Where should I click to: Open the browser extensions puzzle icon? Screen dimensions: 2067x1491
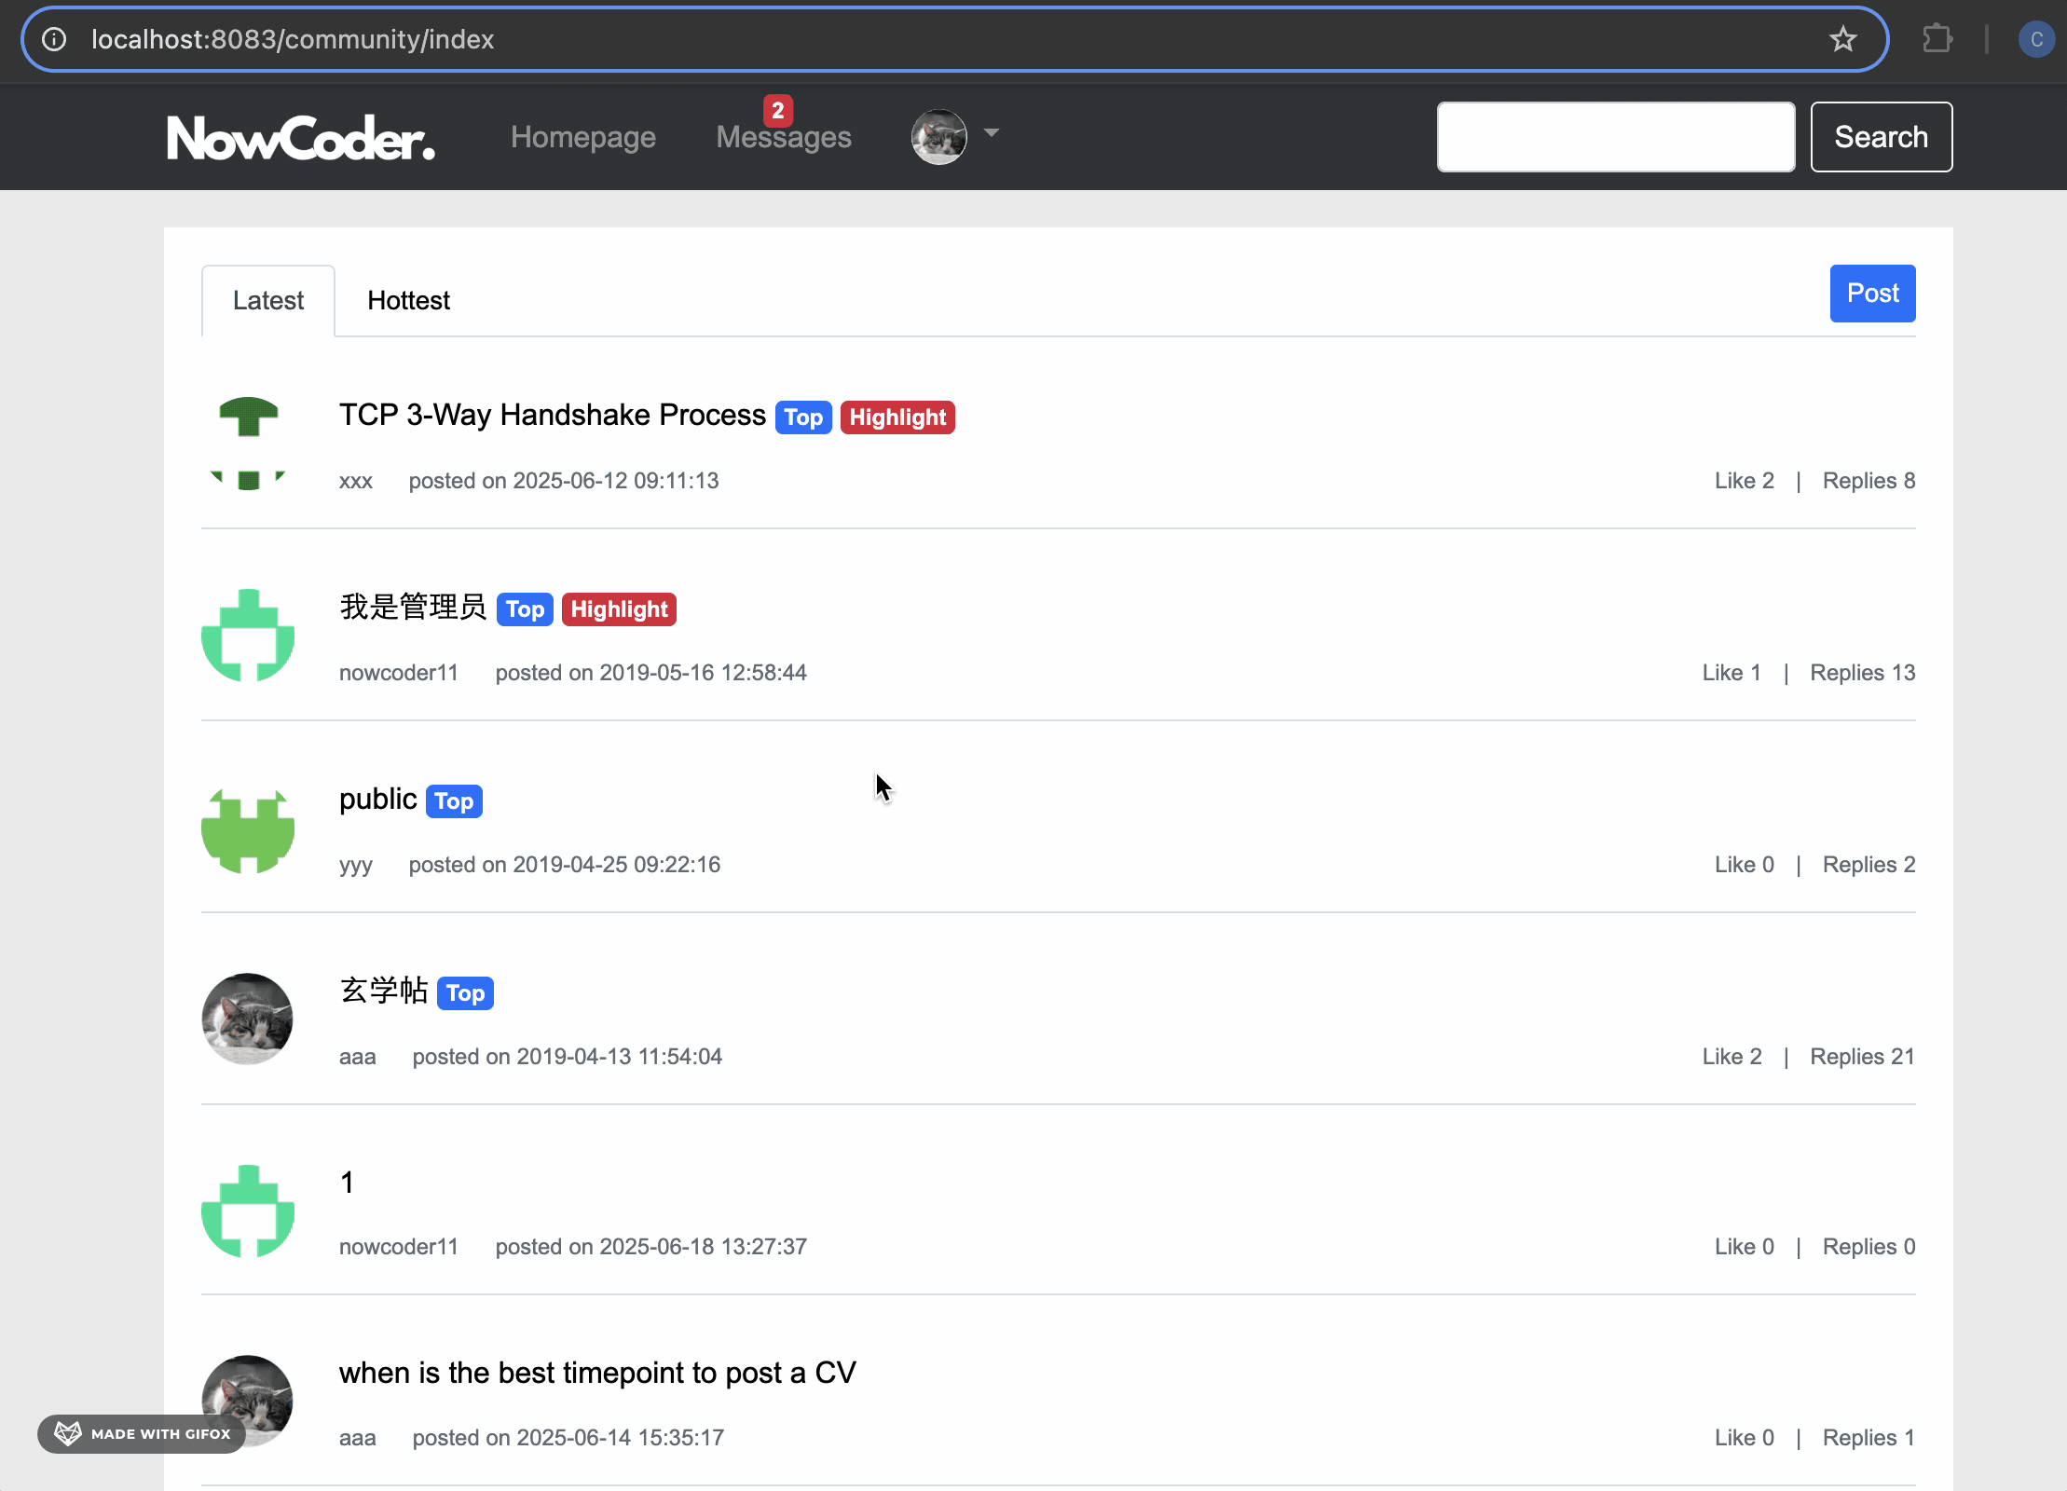(1937, 39)
